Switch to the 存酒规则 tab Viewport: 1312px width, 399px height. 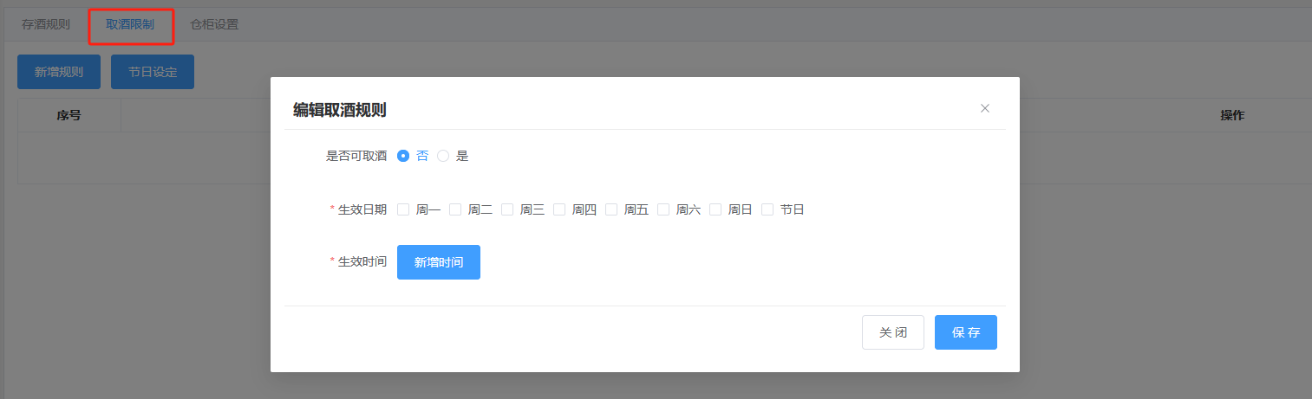[46, 24]
